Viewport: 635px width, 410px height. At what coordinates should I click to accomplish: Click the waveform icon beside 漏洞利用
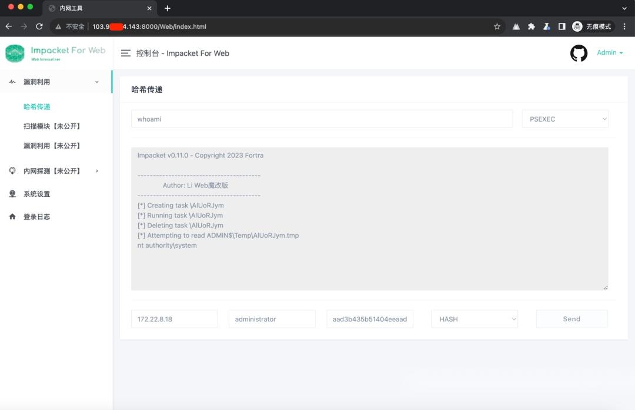tap(12, 82)
